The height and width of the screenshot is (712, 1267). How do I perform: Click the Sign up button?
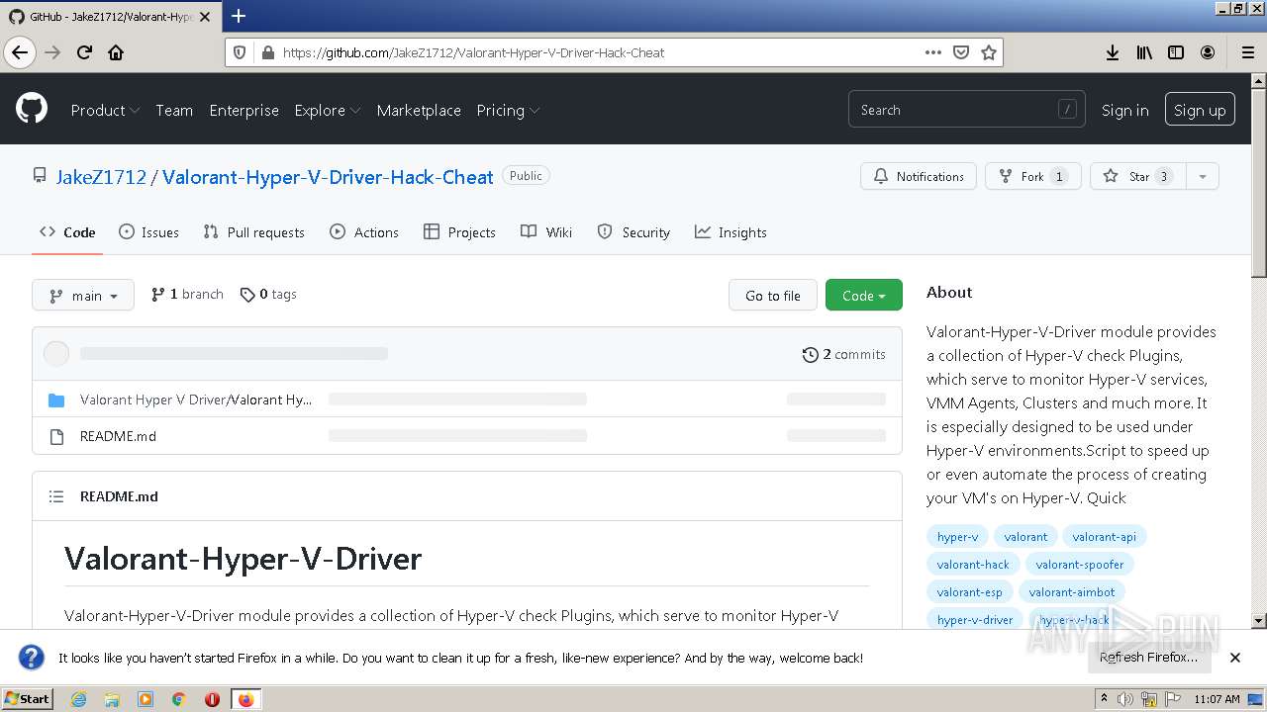(1200, 110)
